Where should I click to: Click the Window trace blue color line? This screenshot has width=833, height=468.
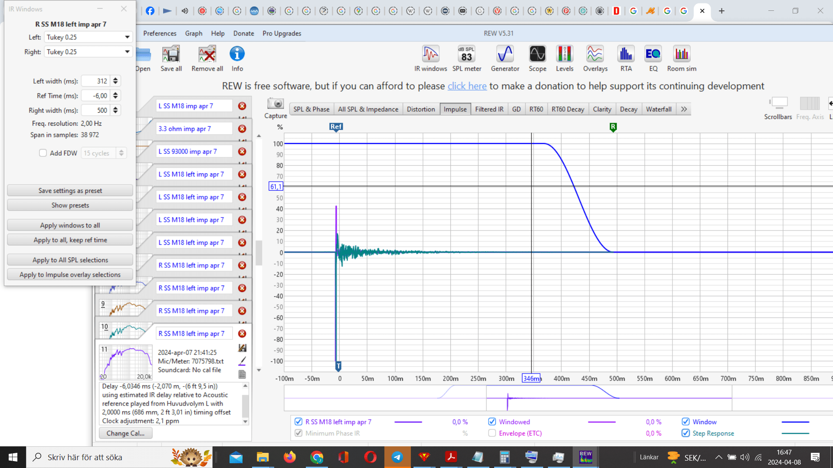tap(795, 422)
